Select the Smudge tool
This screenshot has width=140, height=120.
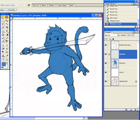pos(7,49)
